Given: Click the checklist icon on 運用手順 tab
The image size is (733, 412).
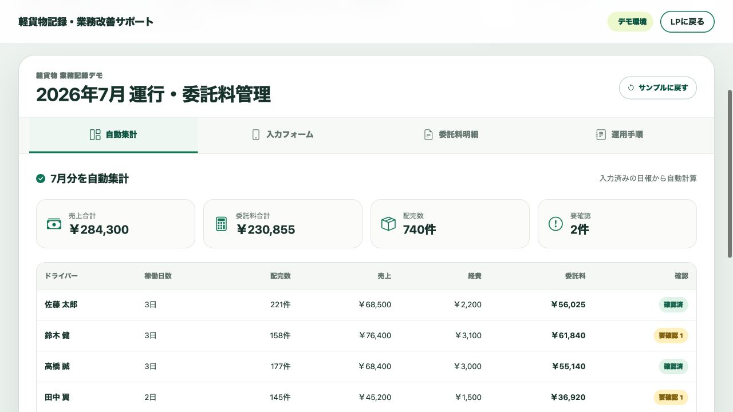Looking at the screenshot, I should 601,134.
